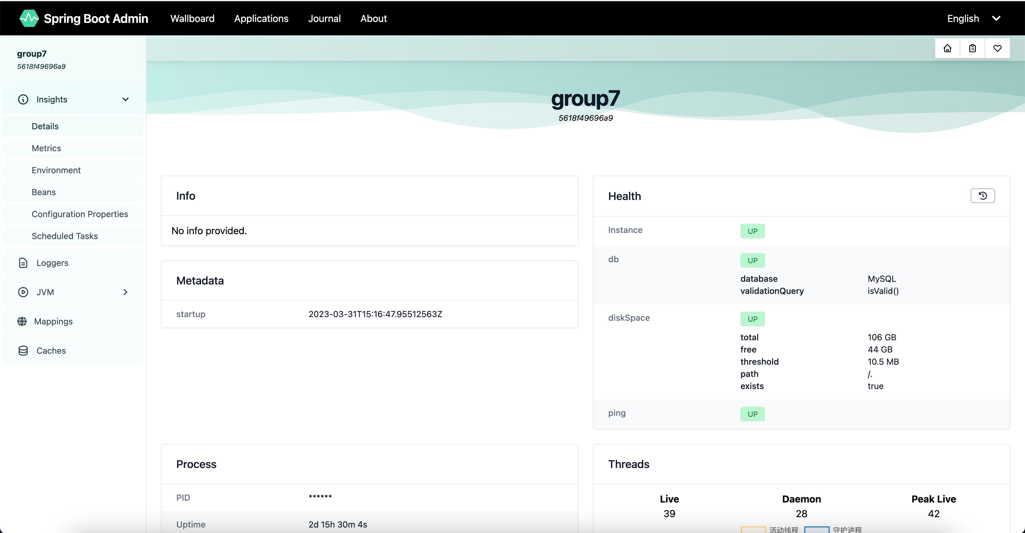The height and width of the screenshot is (533, 1025).
Task: Go to the Journal page
Action: coord(324,18)
